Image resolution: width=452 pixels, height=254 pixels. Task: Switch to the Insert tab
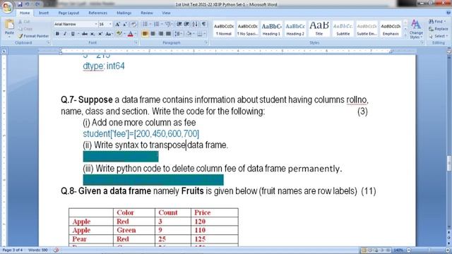point(44,13)
